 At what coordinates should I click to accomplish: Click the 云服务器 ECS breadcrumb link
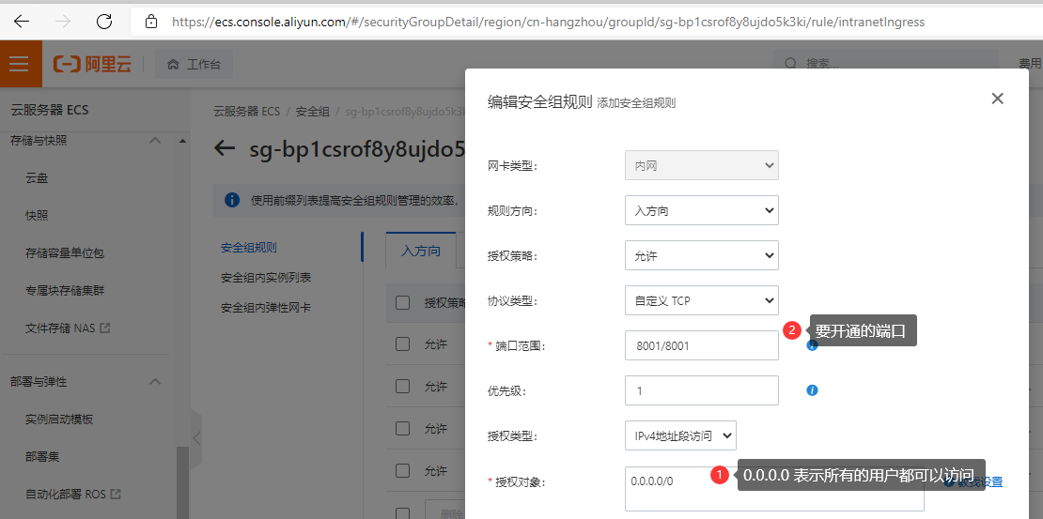point(247,111)
